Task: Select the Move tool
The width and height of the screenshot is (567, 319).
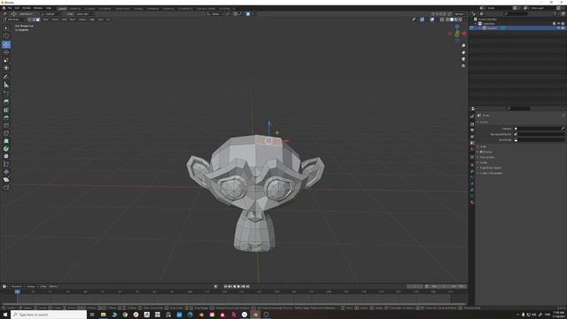Action: 6,44
